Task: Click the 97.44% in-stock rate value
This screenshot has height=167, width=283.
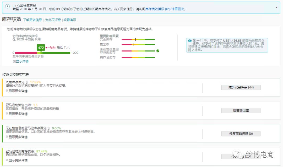Action: (x=42, y=151)
